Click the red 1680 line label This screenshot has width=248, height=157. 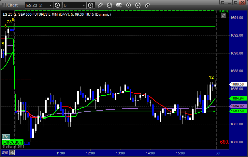pyautogui.click(x=223, y=142)
